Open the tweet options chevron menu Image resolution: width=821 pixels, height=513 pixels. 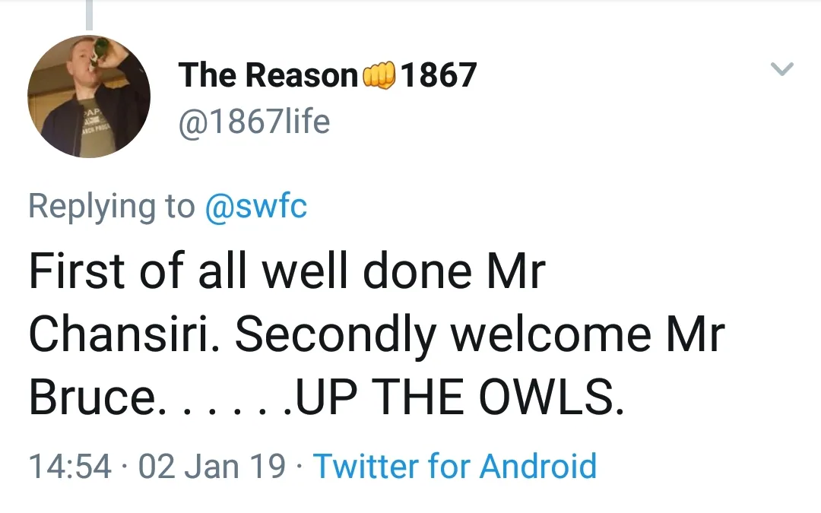point(781,70)
